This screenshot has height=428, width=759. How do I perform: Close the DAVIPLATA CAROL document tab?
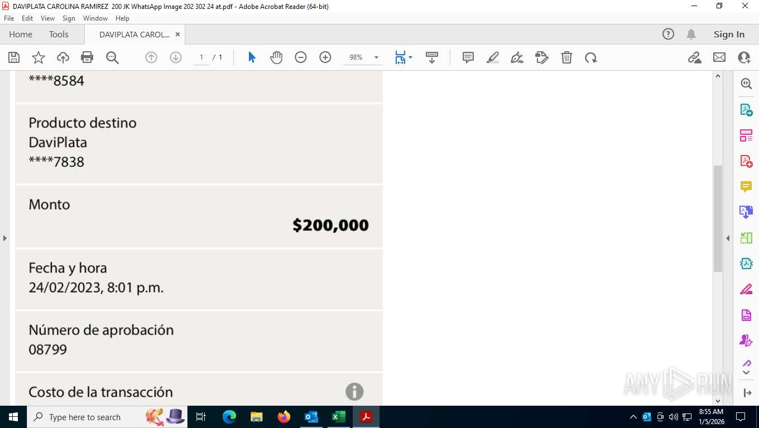point(177,34)
